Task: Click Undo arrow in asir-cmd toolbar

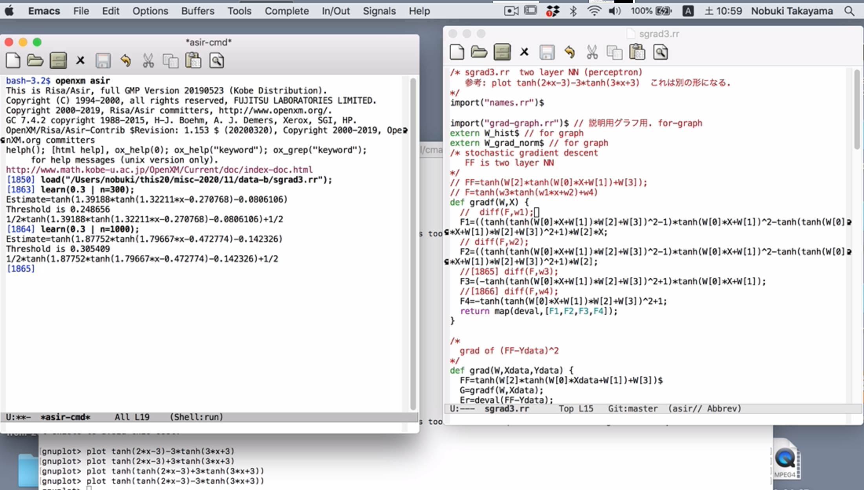Action: [x=126, y=60]
